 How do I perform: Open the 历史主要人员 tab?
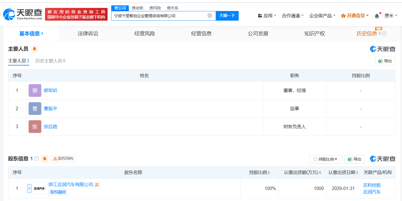[50, 61]
